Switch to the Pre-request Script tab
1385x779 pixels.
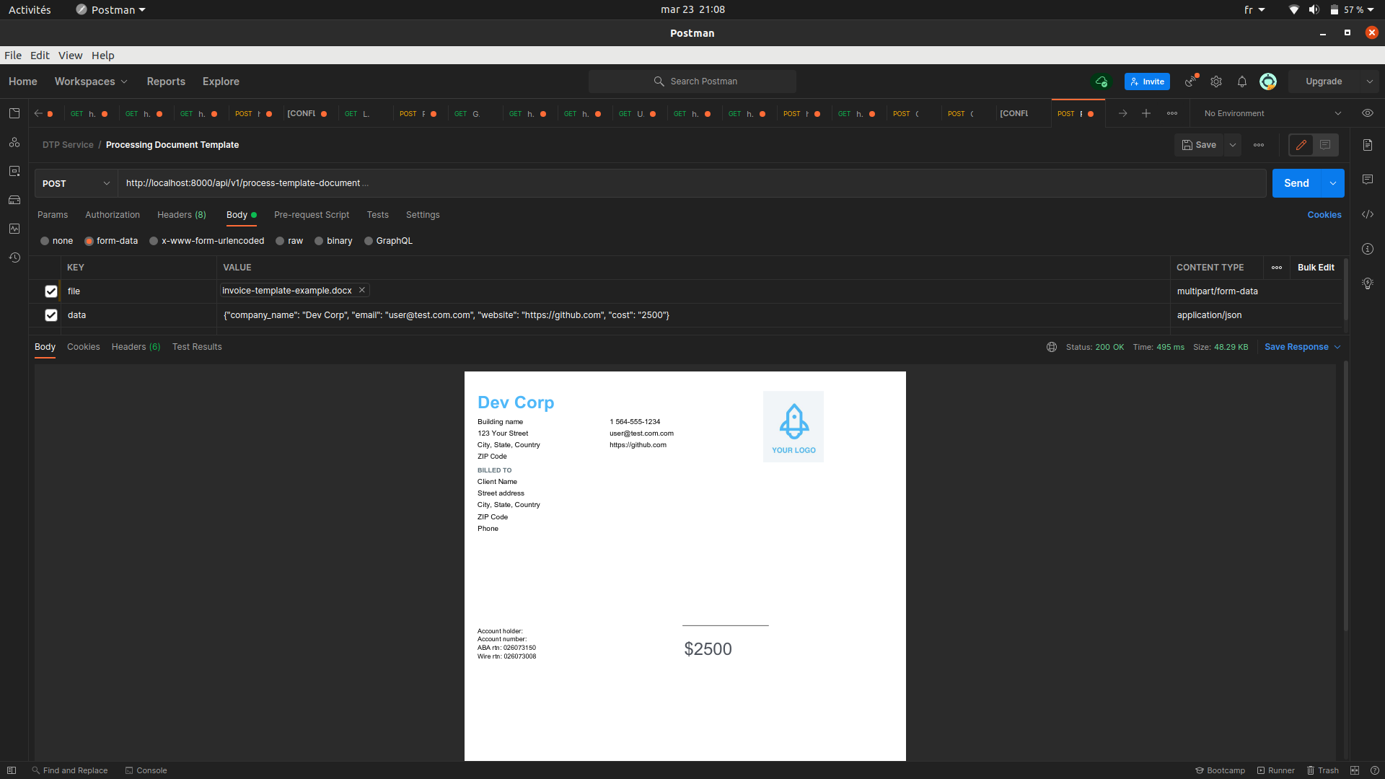312,215
